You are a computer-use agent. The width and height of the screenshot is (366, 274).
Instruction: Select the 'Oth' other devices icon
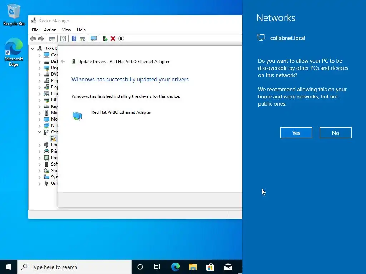tap(46, 132)
